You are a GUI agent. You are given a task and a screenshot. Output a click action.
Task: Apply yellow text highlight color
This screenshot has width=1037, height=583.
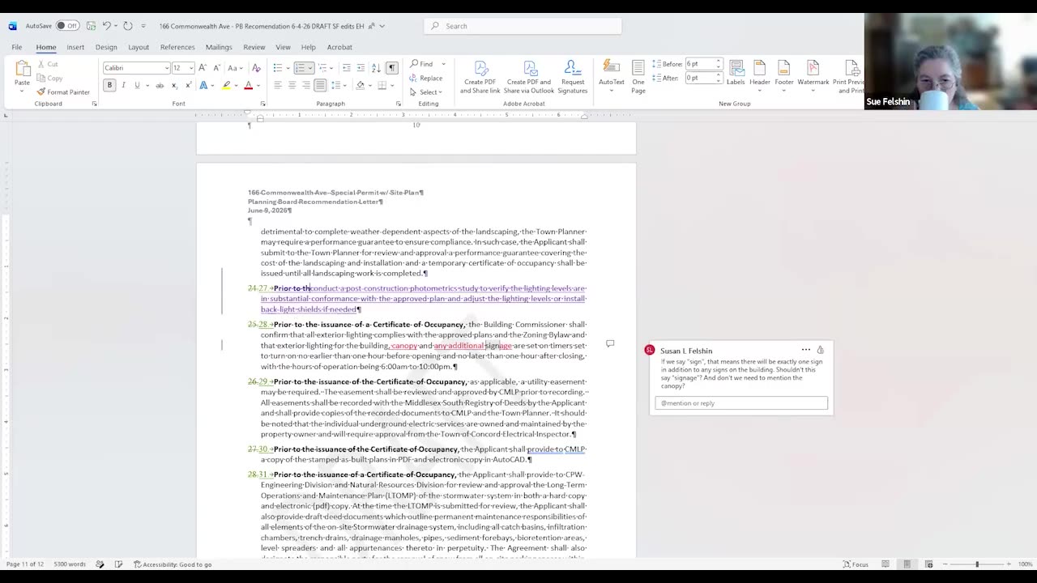coord(227,85)
